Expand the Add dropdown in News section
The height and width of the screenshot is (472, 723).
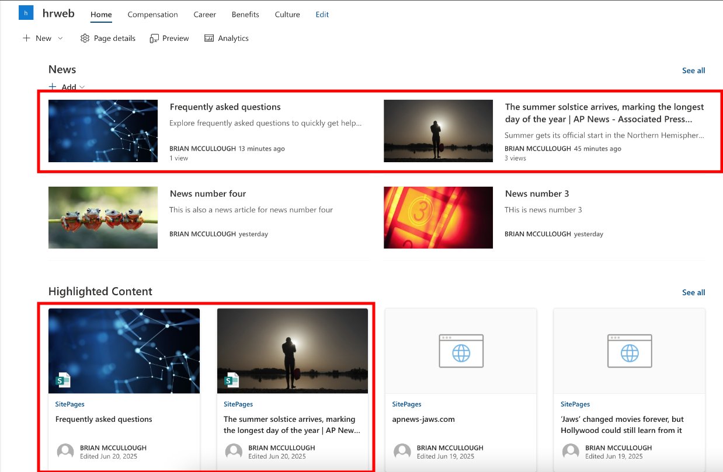(81, 86)
